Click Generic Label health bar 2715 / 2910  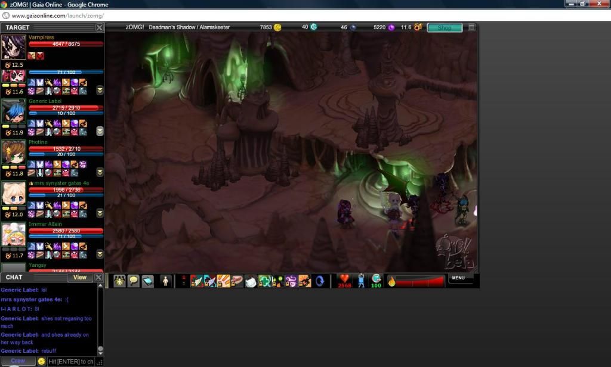[66, 108]
